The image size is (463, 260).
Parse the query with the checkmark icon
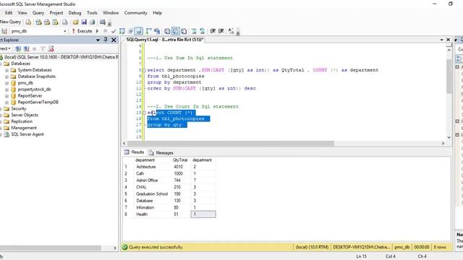pyautogui.click(x=114, y=31)
